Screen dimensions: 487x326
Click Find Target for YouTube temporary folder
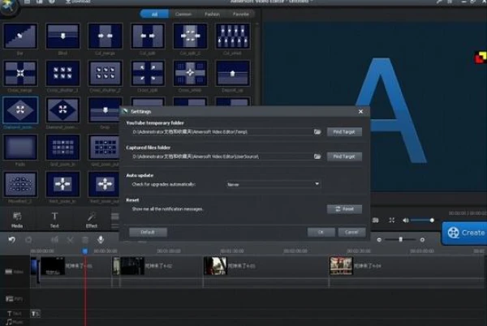click(344, 132)
